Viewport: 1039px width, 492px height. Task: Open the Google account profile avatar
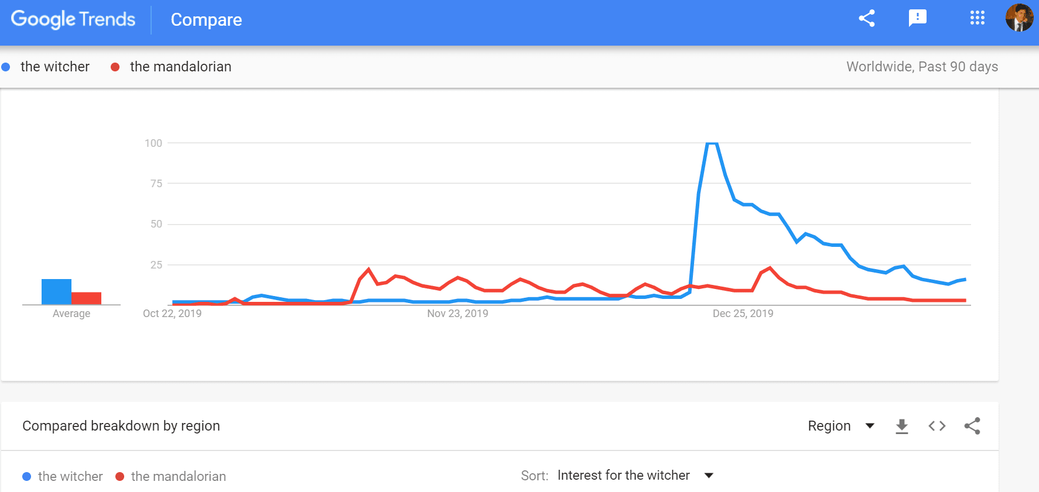tap(1019, 18)
